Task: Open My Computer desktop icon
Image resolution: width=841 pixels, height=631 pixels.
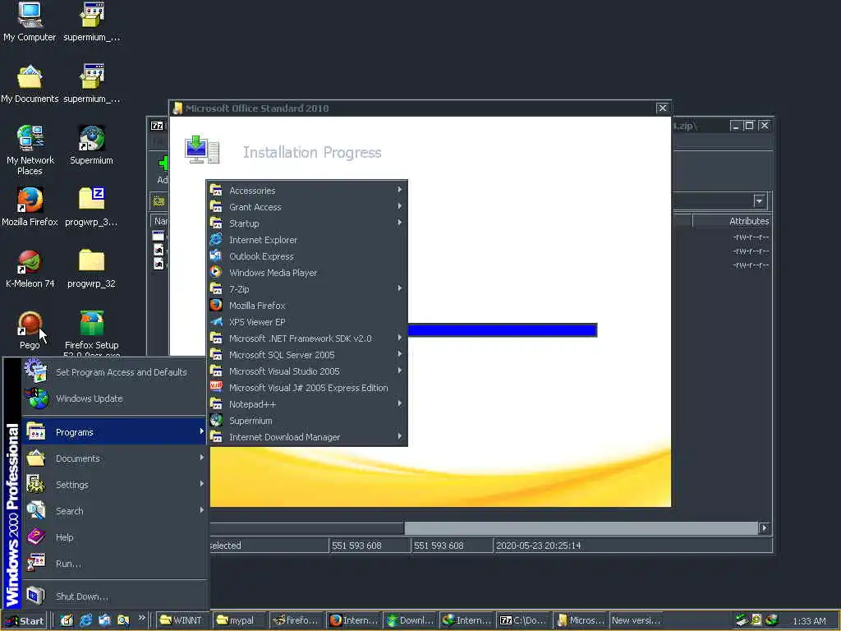Action: click(30, 21)
